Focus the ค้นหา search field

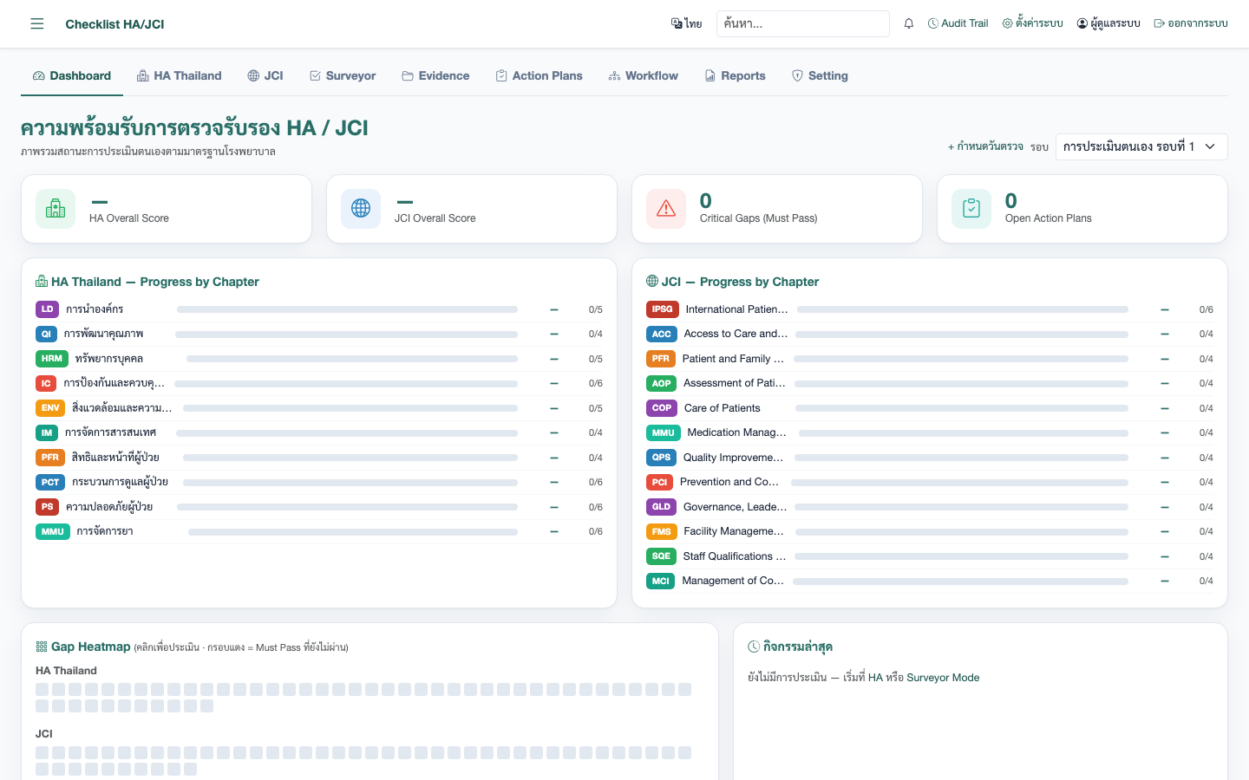[x=802, y=23]
